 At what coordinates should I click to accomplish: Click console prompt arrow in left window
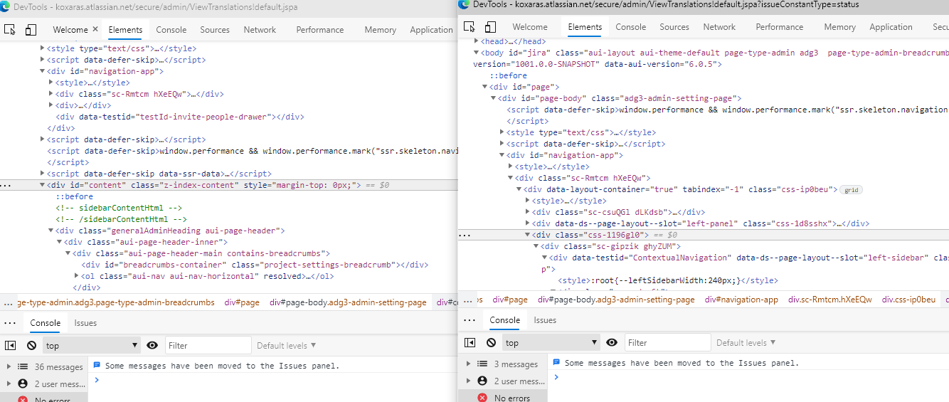click(97, 380)
